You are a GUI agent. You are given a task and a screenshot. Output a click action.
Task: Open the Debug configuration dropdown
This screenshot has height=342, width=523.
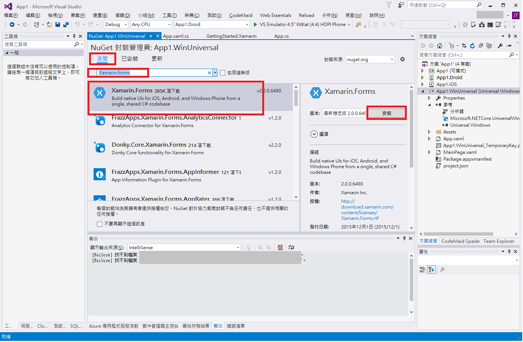(x=116, y=25)
